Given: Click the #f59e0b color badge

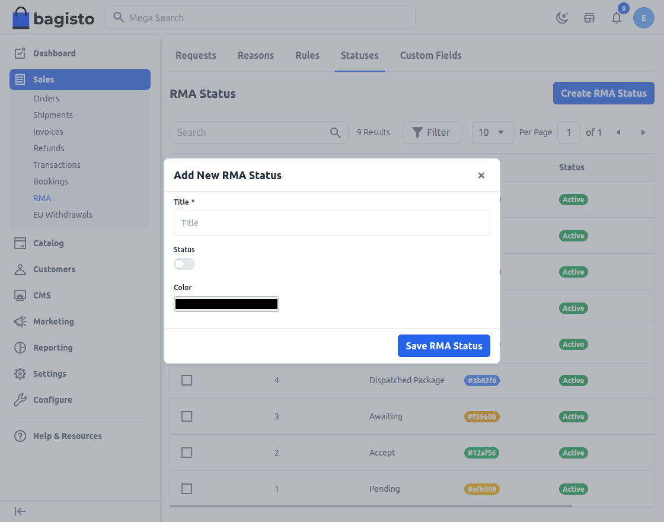Looking at the screenshot, I should pos(482,416).
